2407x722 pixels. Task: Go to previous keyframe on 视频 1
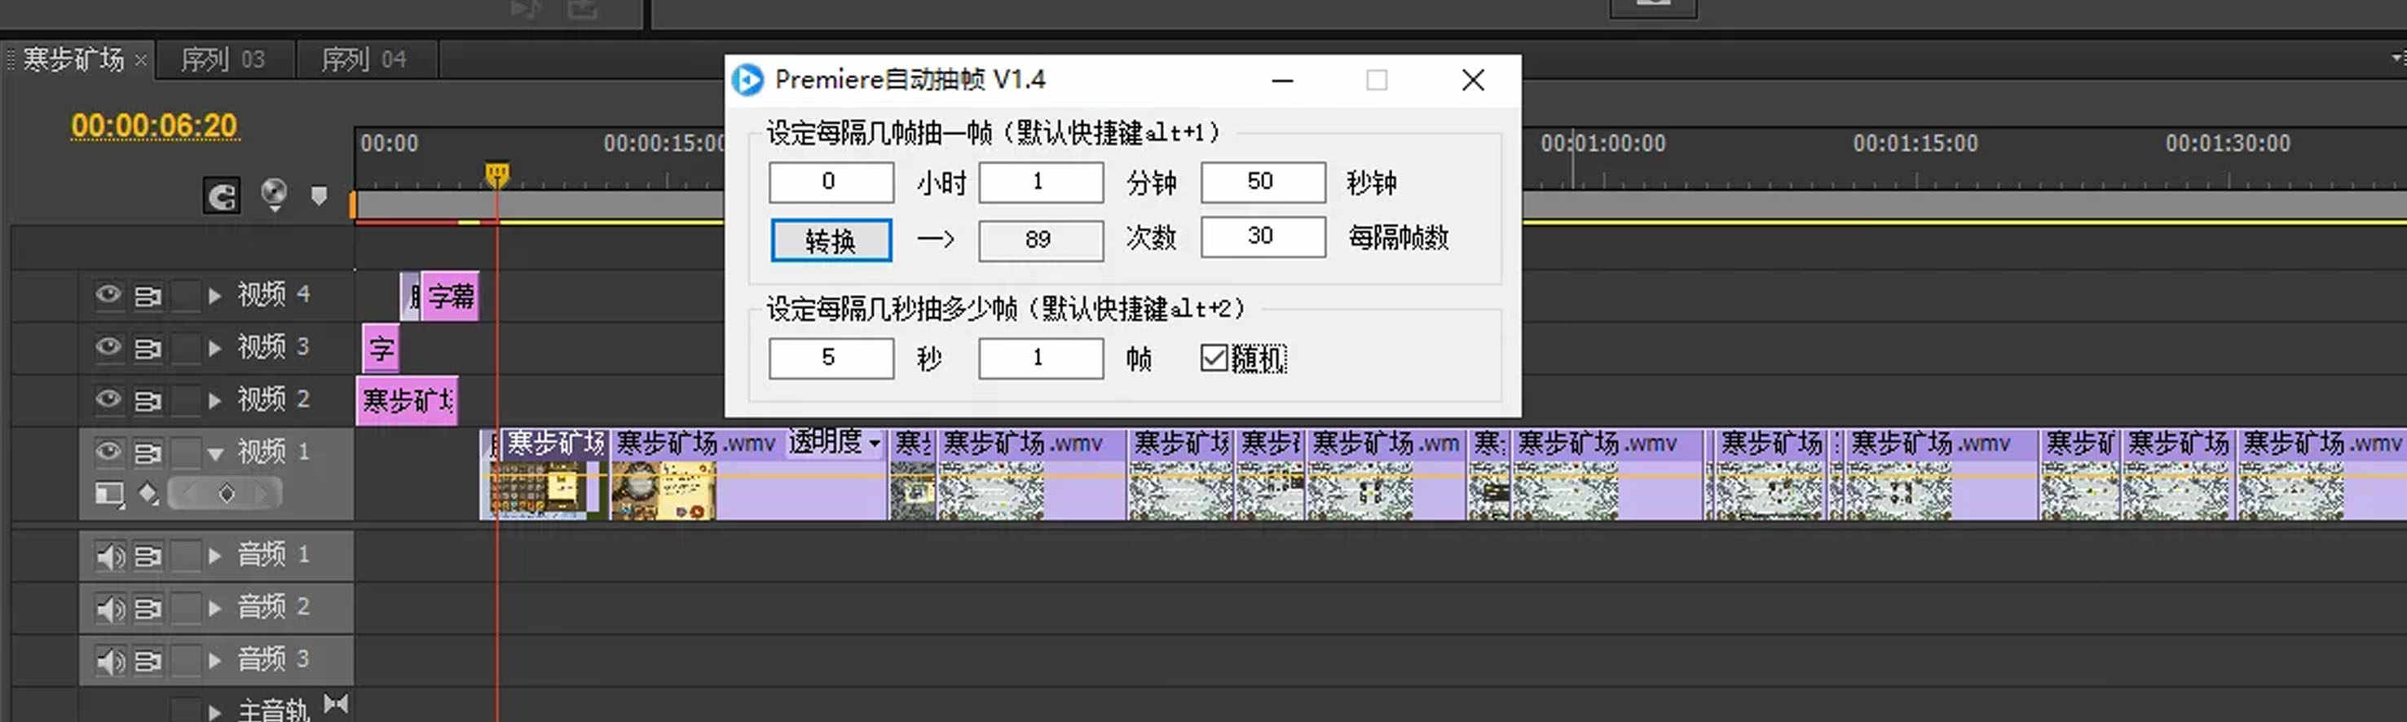(x=190, y=493)
